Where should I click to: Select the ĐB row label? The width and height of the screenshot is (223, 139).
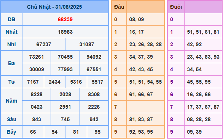click(x=11, y=19)
